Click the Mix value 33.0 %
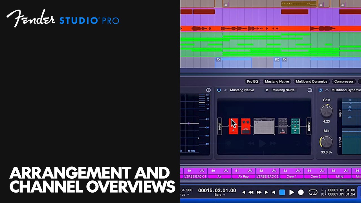 (326, 153)
